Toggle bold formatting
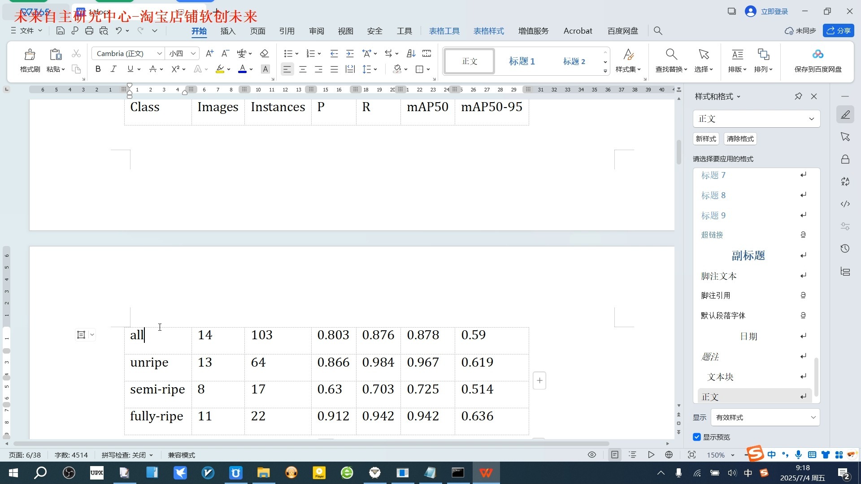 click(98, 69)
